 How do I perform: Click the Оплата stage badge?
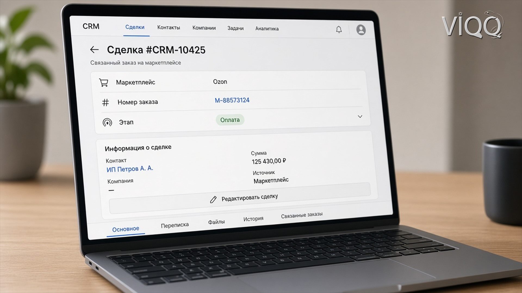(230, 120)
